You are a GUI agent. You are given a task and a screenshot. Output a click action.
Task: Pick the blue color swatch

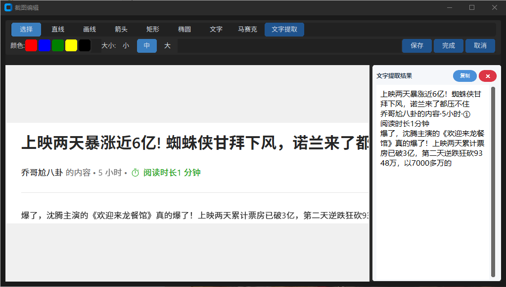pos(45,46)
